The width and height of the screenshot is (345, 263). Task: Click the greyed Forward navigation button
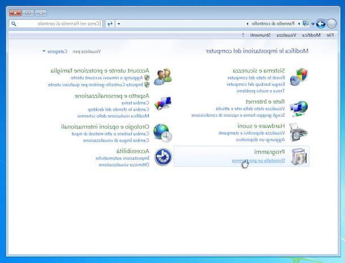pos(331,24)
